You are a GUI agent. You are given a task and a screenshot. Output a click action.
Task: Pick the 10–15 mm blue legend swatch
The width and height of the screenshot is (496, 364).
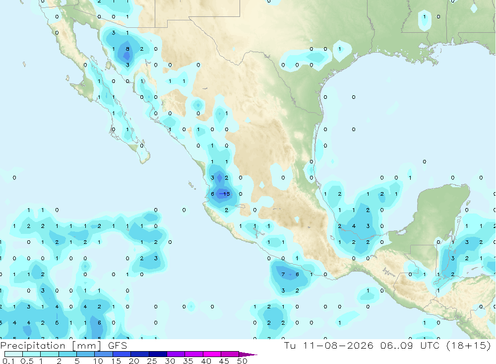(x=104, y=354)
